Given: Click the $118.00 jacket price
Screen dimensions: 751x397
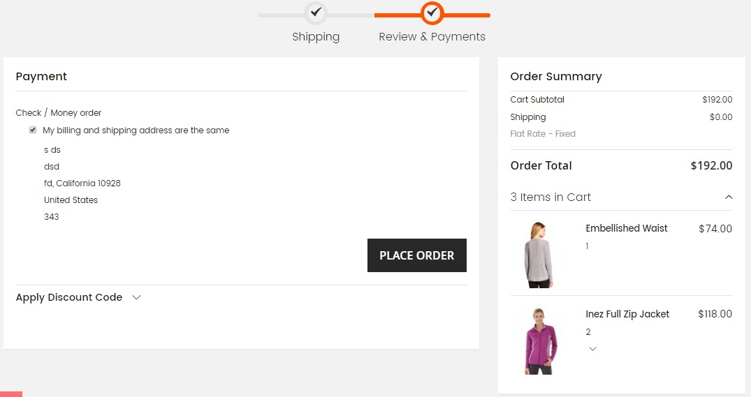Looking at the screenshot, I should coord(715,314).
